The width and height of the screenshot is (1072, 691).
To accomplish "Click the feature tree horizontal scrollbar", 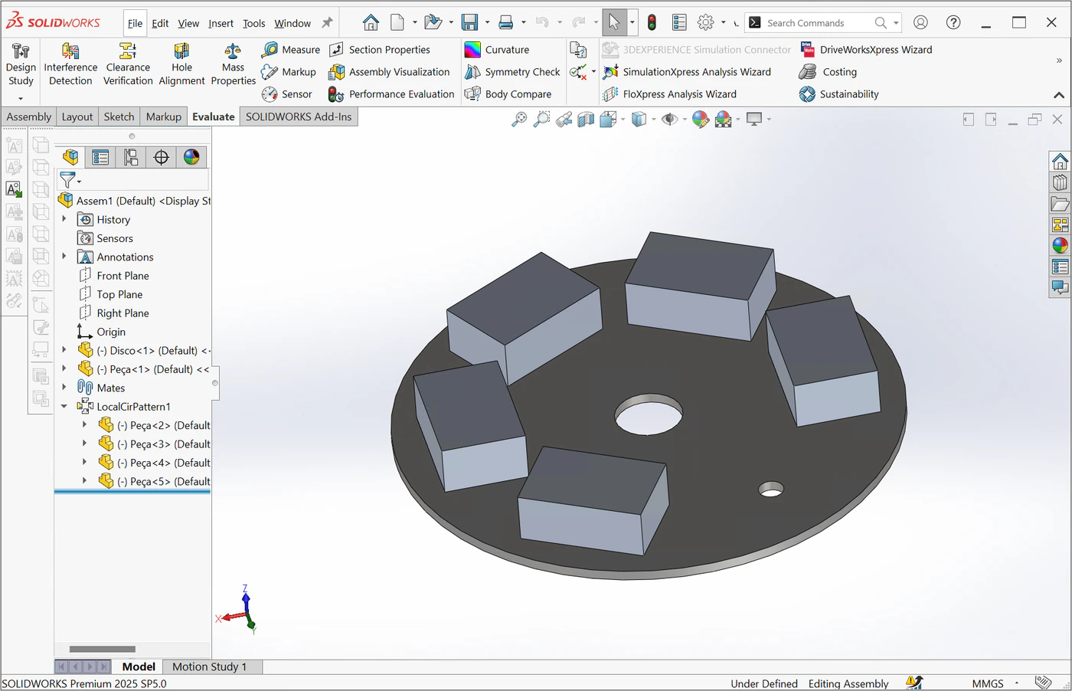I will [x=102, y=649].
